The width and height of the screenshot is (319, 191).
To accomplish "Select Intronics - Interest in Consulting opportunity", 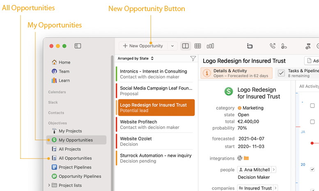I will pyautogui.click(x=154, y=74).
